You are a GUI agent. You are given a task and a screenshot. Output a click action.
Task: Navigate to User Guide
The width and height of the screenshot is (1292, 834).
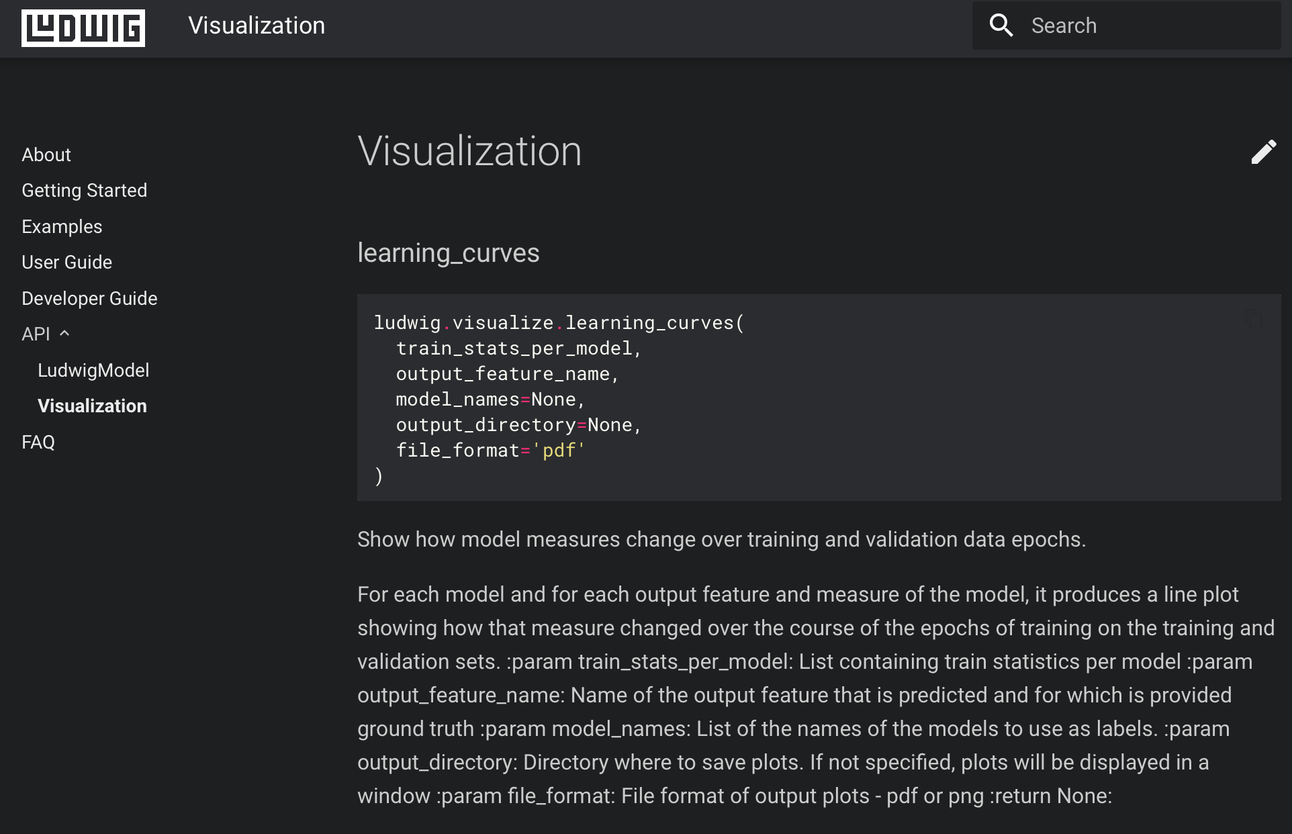(x=67, y=262)
